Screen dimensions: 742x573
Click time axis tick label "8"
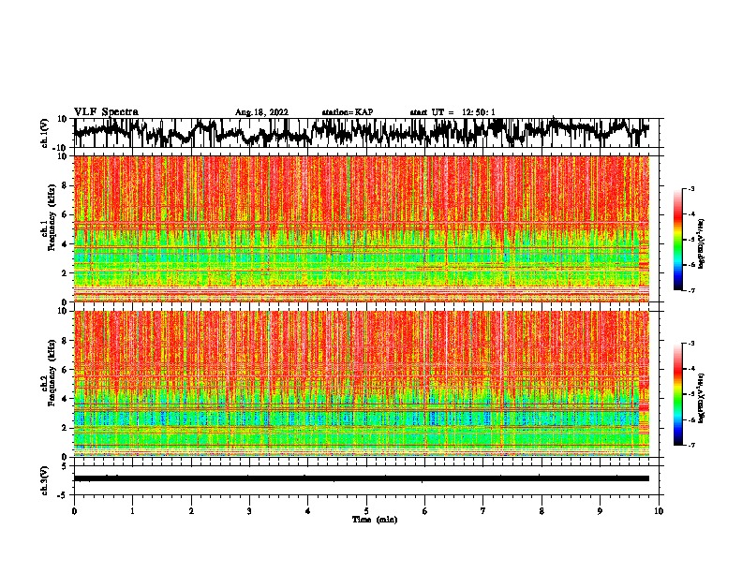click(x=542, y=511)
